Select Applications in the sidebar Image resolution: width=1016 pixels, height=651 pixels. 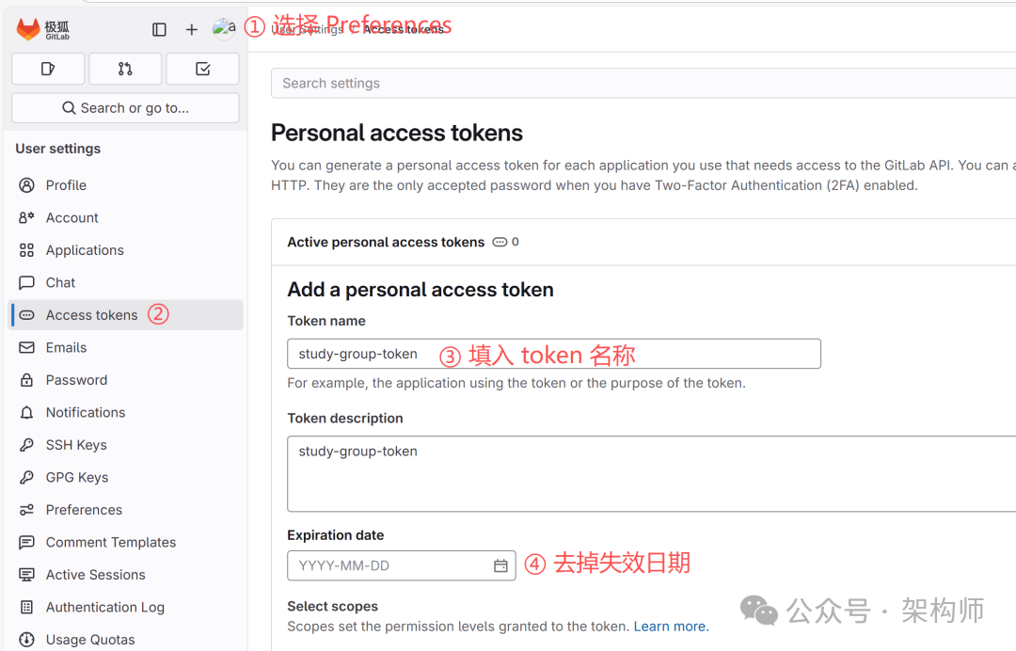(x=85, y=250)
